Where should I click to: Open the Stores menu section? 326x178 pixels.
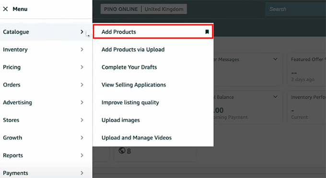click(46, 120)
